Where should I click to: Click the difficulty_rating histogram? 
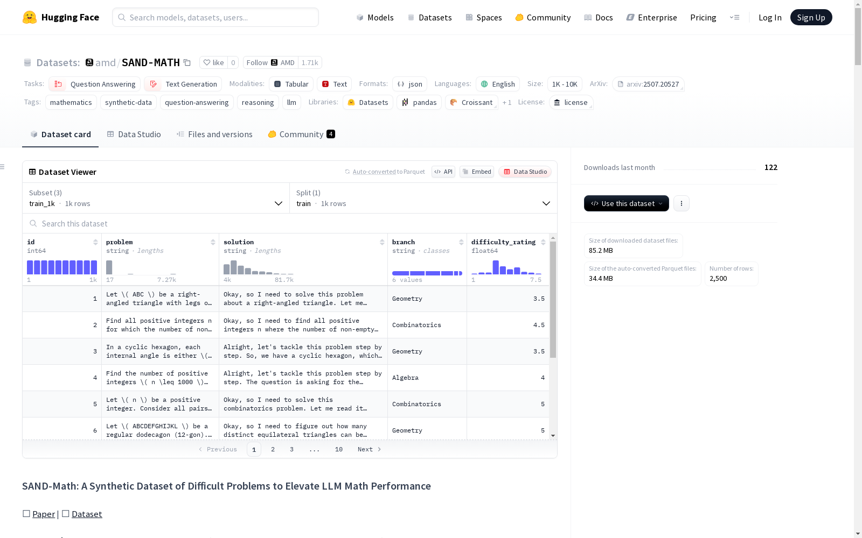tap(506, 267)
